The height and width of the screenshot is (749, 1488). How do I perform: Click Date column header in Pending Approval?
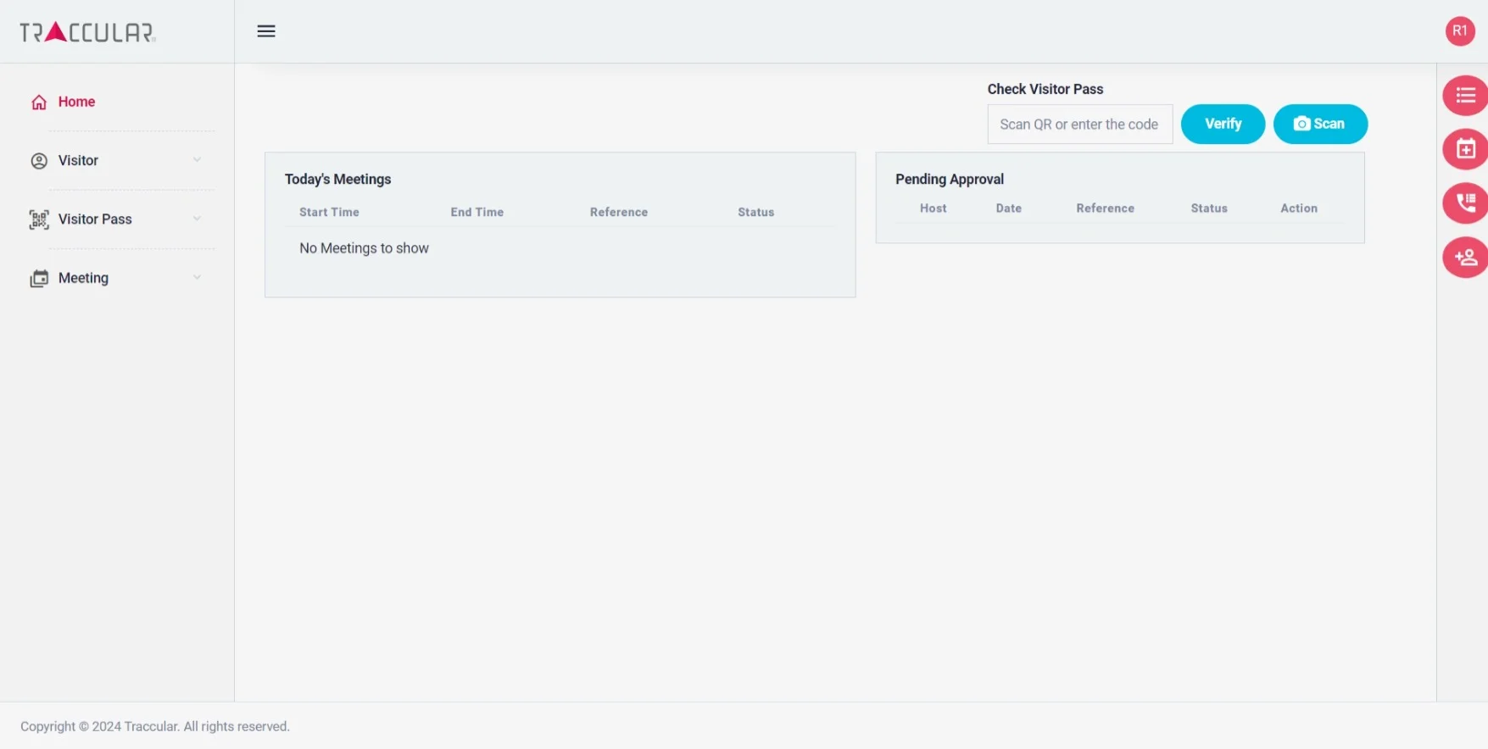point(1008,208)
